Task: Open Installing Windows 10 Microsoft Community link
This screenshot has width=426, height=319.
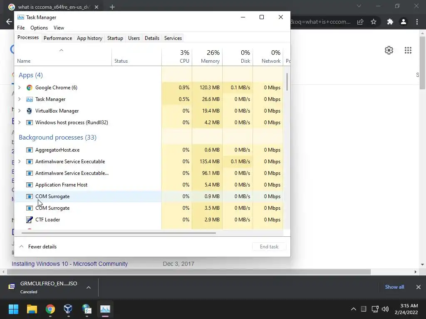Action: click(69, 264)
